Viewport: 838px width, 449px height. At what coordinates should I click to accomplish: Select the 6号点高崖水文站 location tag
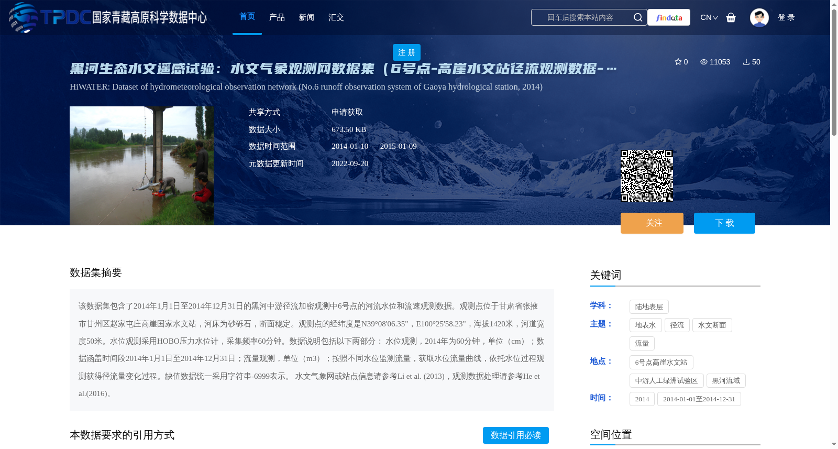661,363
